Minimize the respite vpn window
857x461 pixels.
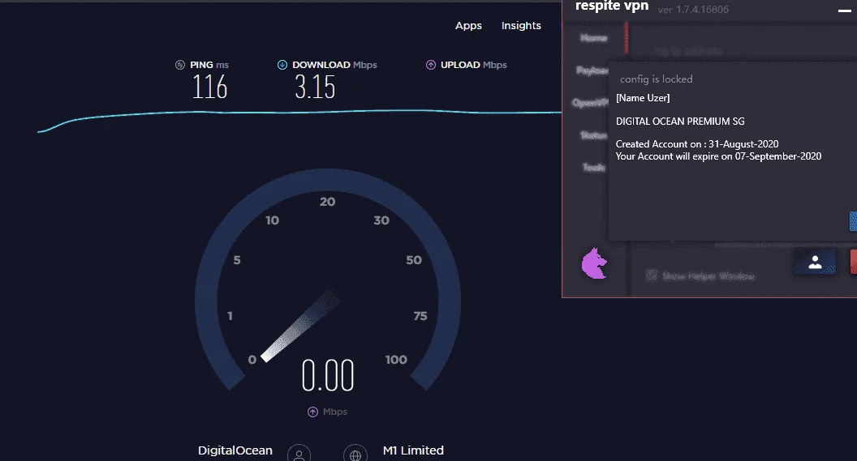point(845,10)
